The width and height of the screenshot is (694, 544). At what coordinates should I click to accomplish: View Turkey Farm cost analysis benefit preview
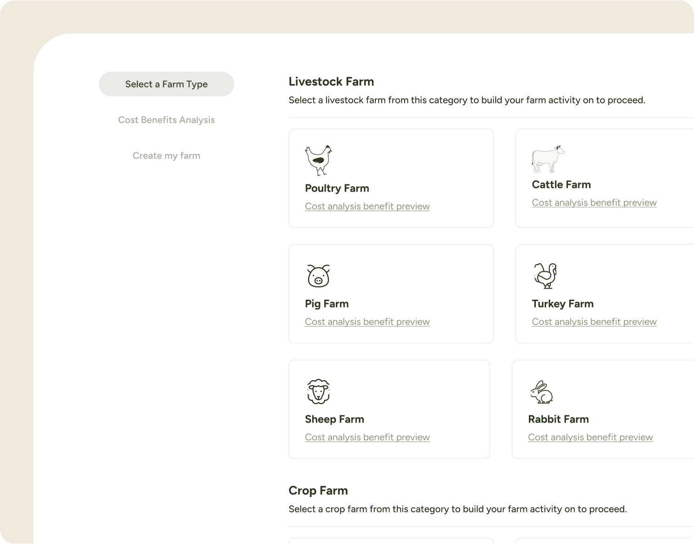point(594,322)
